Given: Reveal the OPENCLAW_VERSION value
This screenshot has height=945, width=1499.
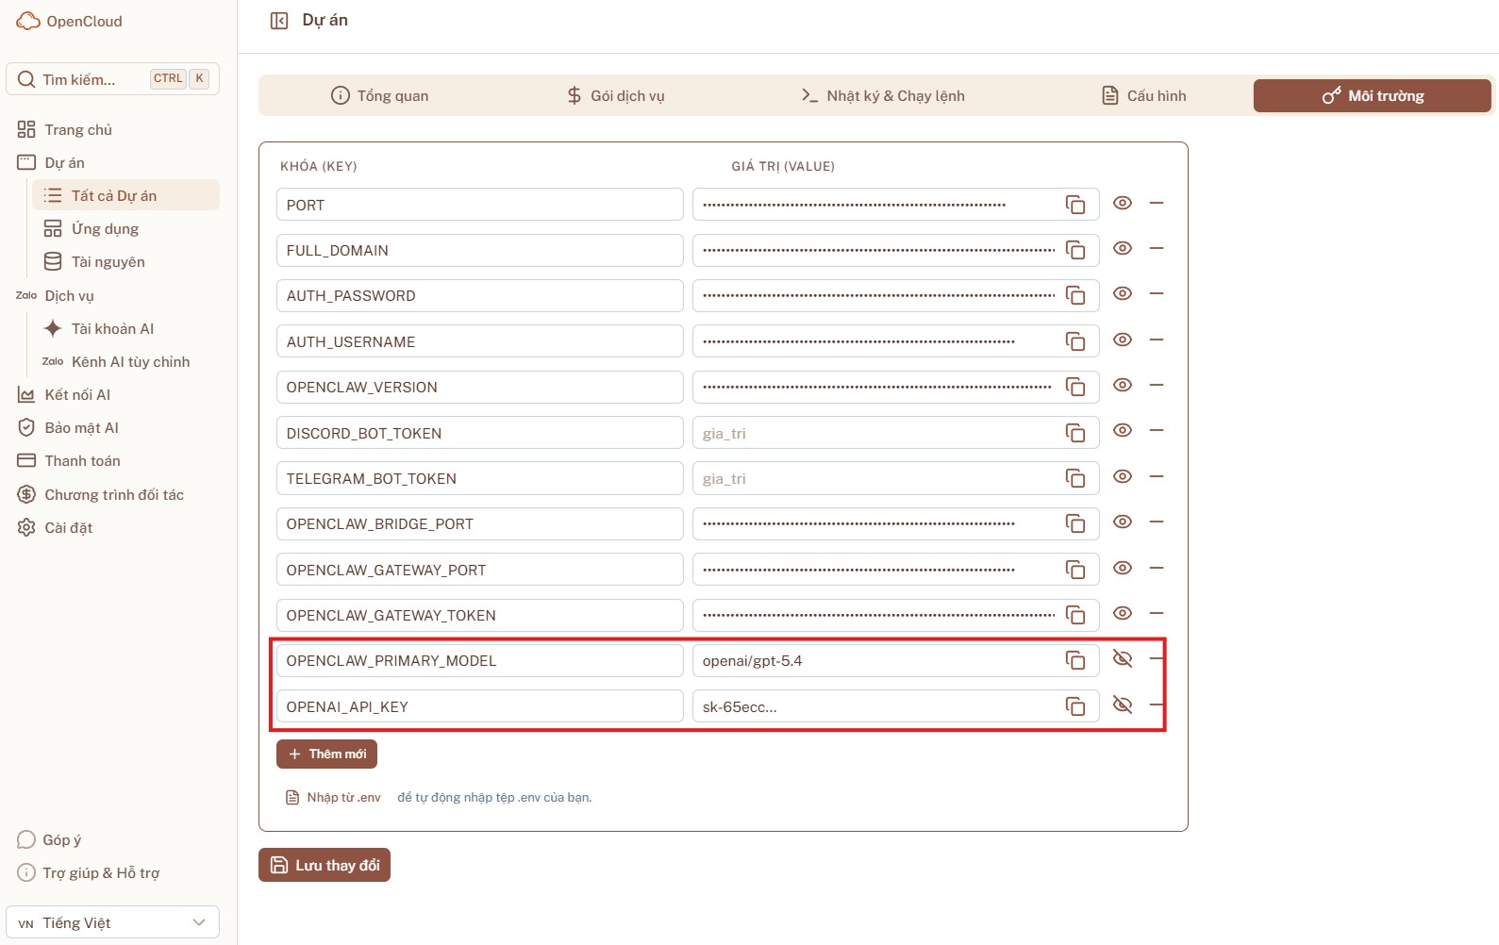Looking at the screenshot, I should point(1122,385).
